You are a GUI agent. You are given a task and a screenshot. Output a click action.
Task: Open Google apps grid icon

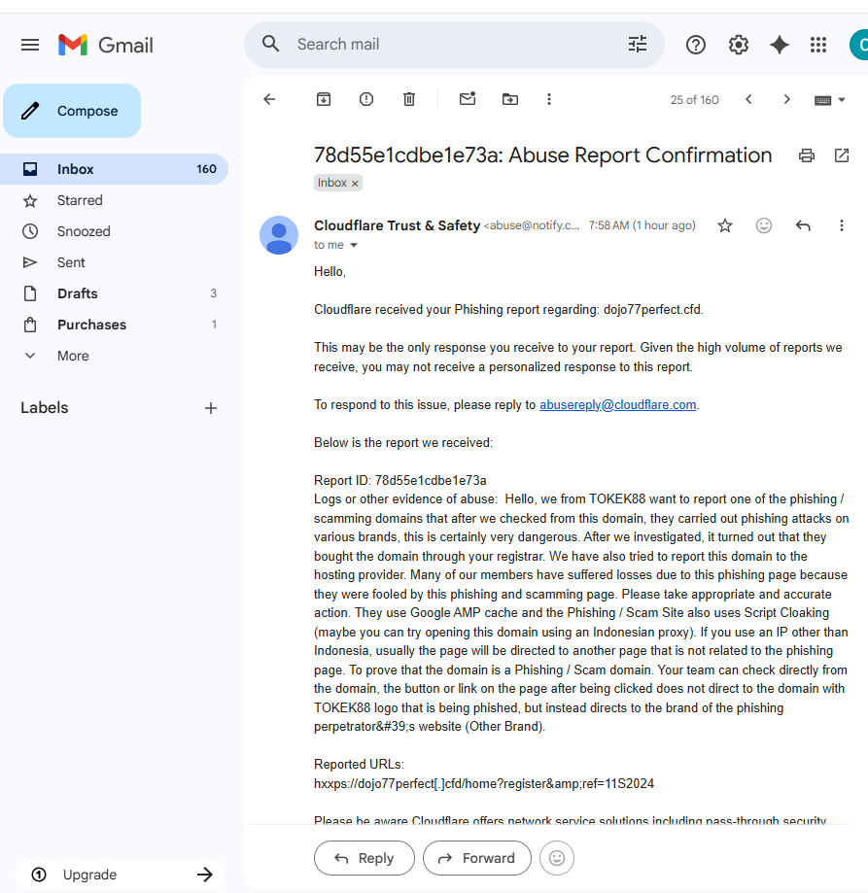point(818,45)
